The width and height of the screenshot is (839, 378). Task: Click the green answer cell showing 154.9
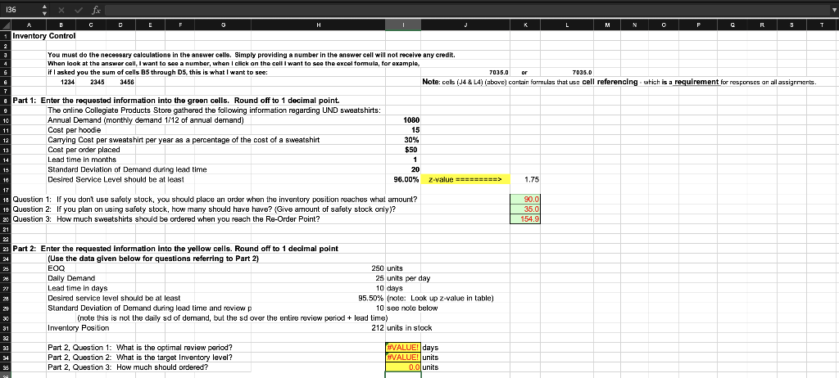point(525,219)
